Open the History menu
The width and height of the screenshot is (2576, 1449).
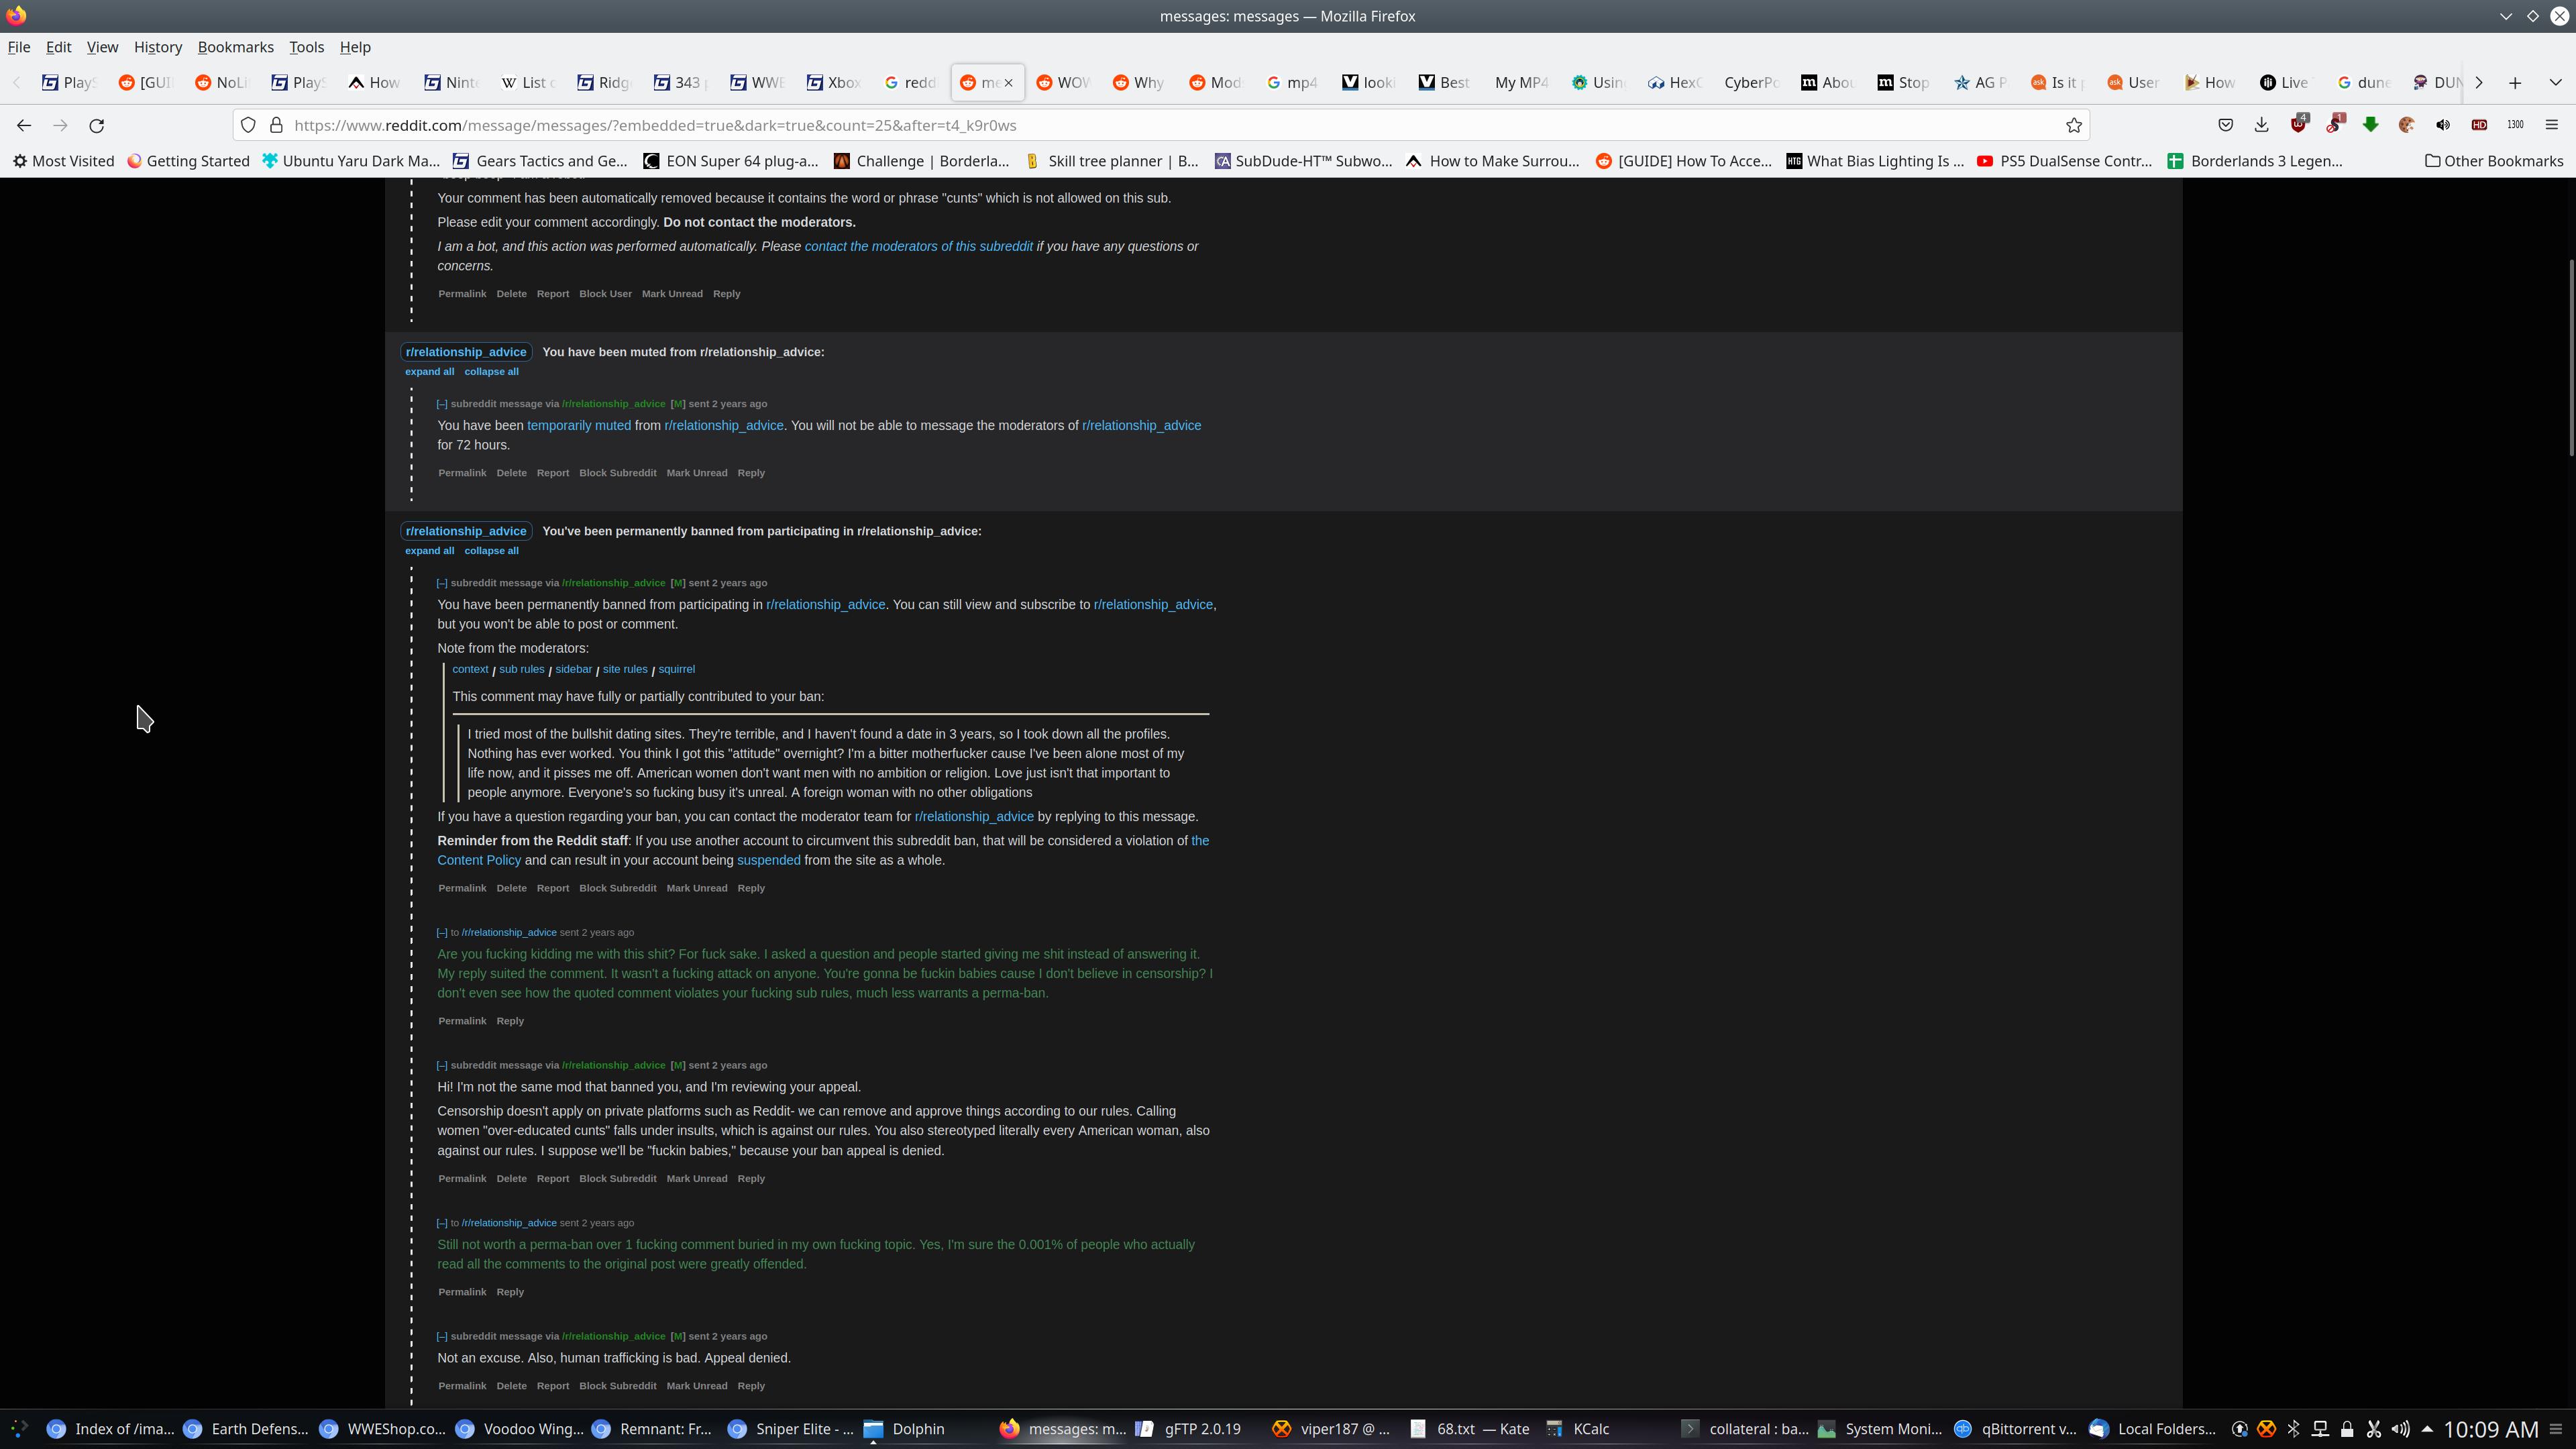click(157, 47)
